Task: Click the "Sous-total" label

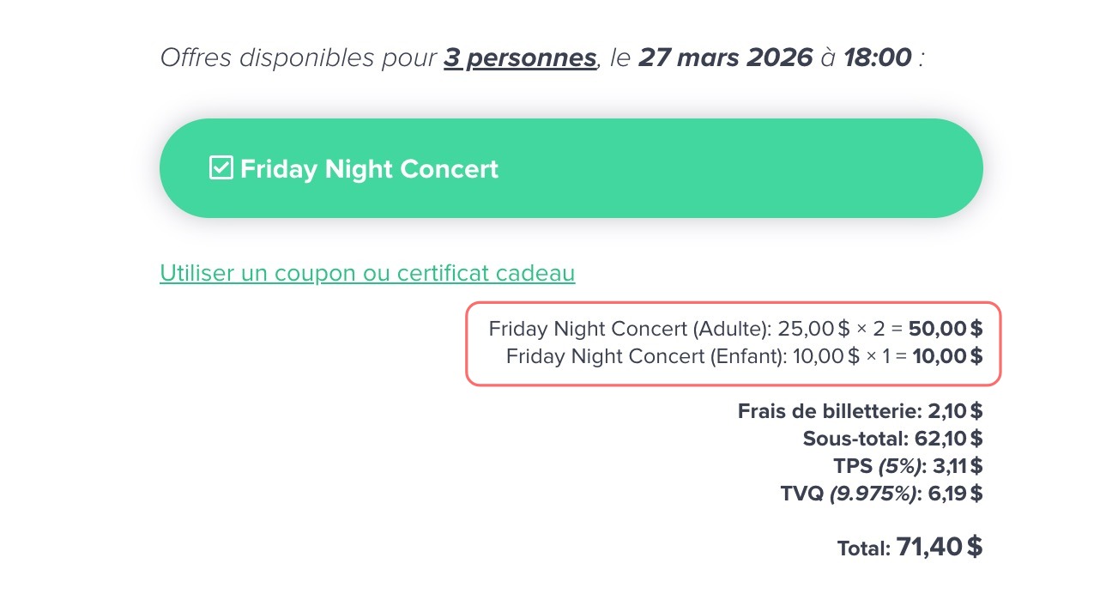Action: tap(855, 439)
